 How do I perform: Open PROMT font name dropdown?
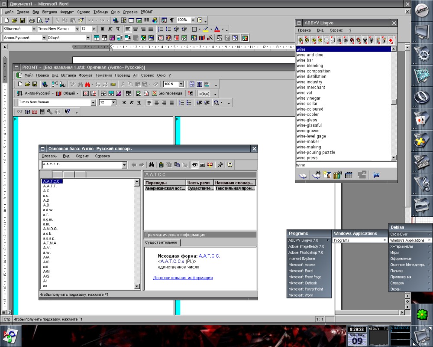(93, 103)
